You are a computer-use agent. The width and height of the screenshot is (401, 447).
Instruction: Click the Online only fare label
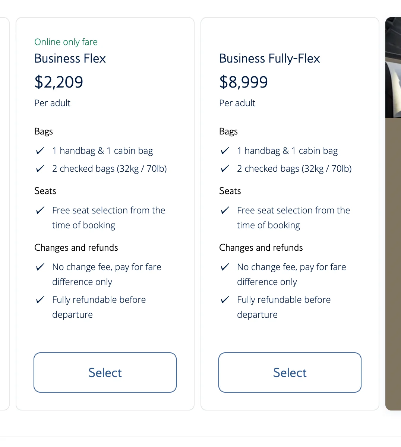tap(66, 42)
